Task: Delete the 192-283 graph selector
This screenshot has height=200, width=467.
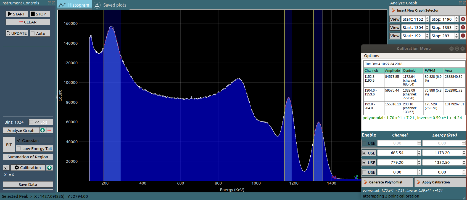Action: [463, 36]
